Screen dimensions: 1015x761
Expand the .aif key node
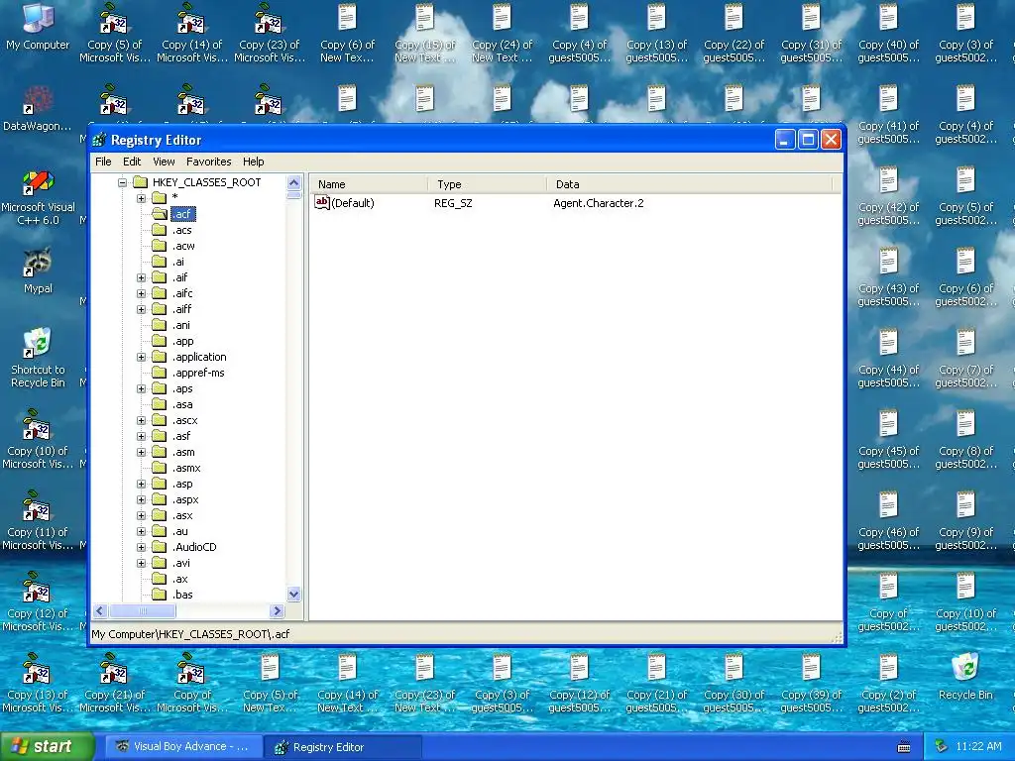141,277
